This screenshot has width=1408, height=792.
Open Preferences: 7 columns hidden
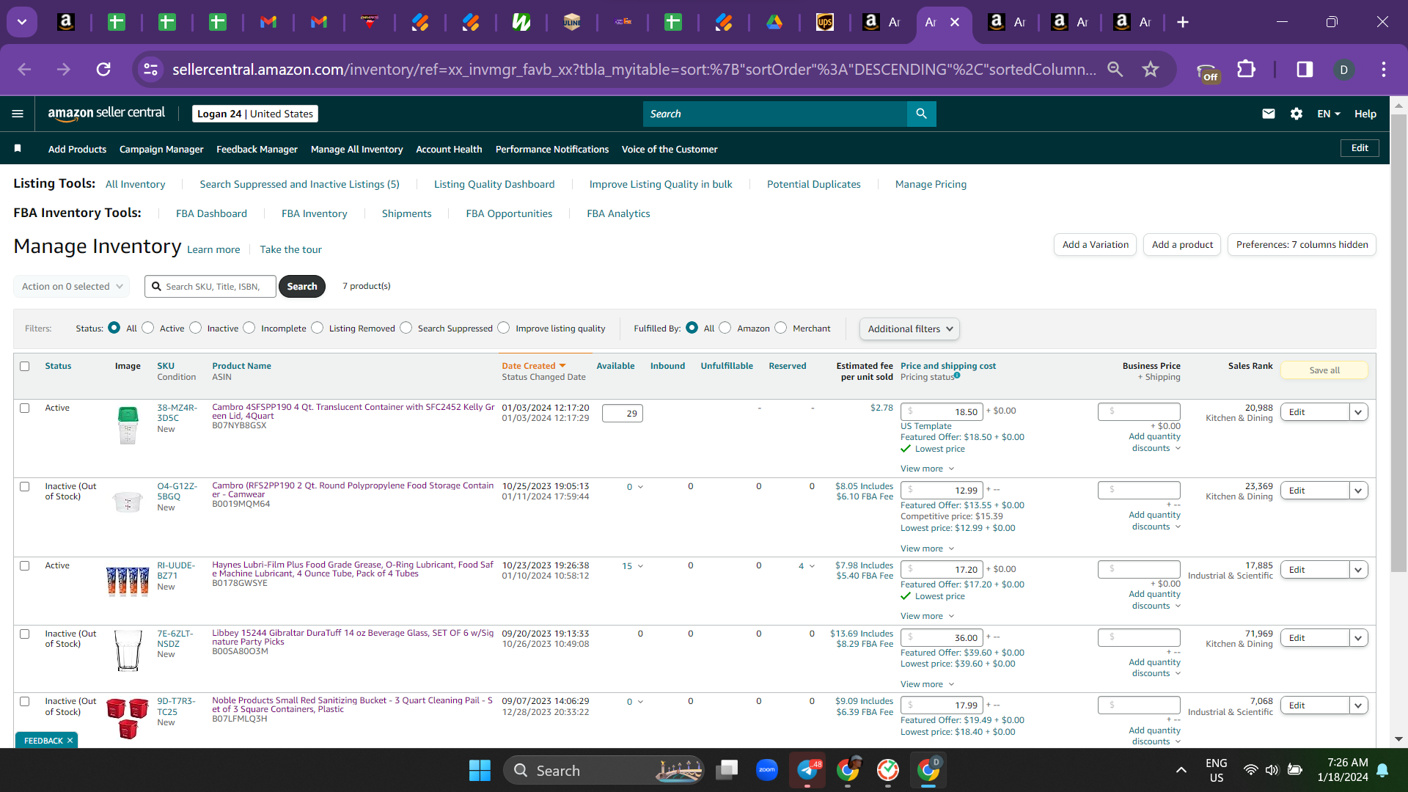tap(1302, 244)
